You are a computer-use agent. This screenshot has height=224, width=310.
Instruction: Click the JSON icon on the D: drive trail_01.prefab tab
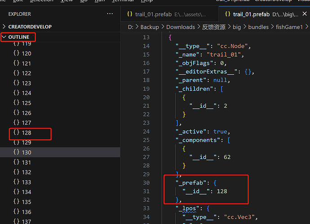pos(228,14)
